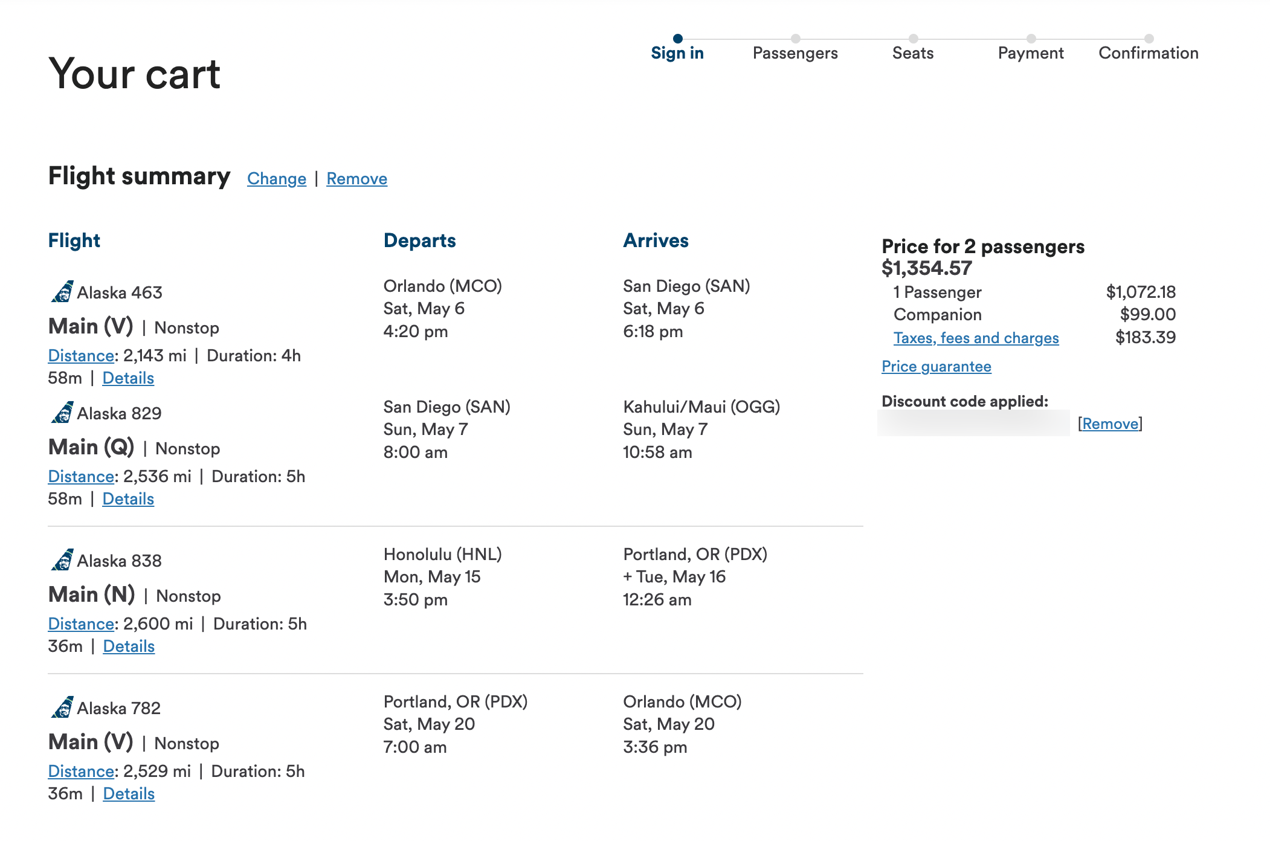The width and height of the screenshot is (1270, 841).
Task: Open Taxes, fees and charges link
Action: coord(976,338)
